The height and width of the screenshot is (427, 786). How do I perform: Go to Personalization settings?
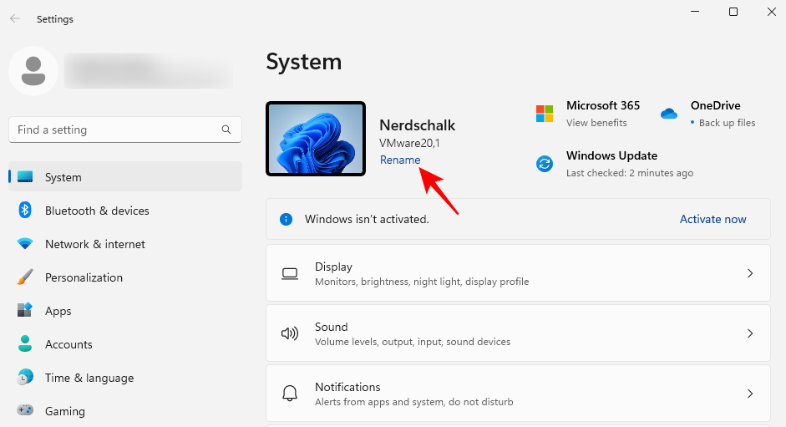(125, 277)
